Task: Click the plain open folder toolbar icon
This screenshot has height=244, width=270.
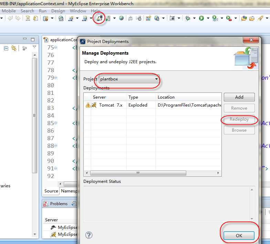Action: pyautogui.click(x=252, y=18)
